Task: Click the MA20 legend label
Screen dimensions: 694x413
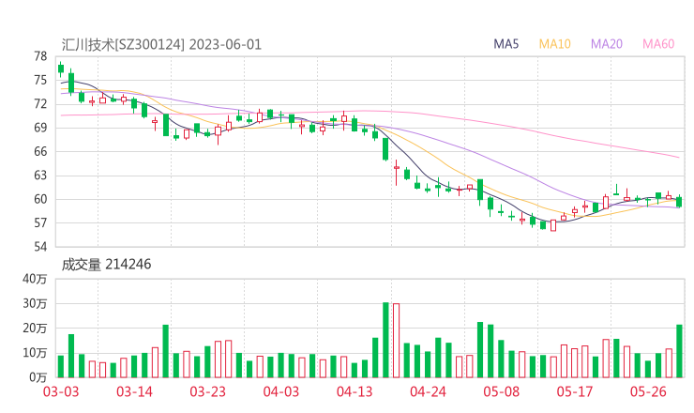Action: tap(607, 44)
